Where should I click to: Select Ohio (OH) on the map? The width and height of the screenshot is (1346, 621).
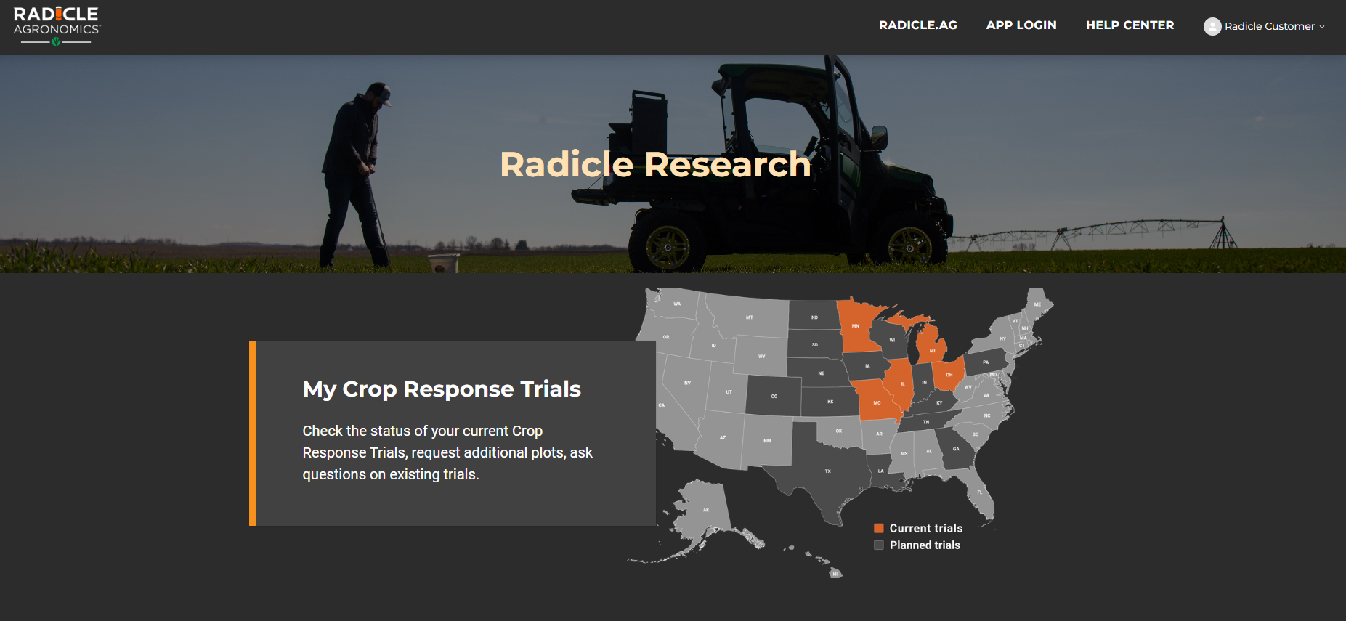tap(949, 375)
